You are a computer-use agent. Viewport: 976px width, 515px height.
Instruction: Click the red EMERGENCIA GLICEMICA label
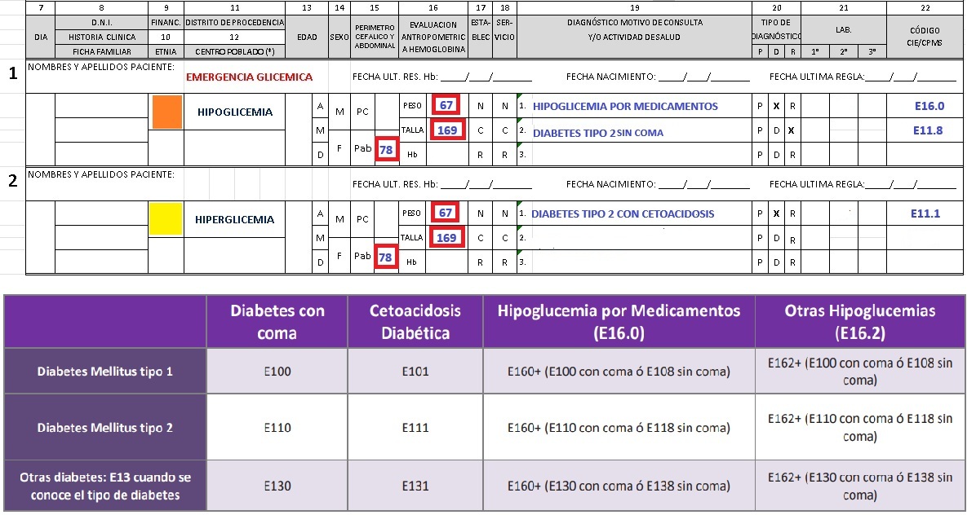click(249, 77)
